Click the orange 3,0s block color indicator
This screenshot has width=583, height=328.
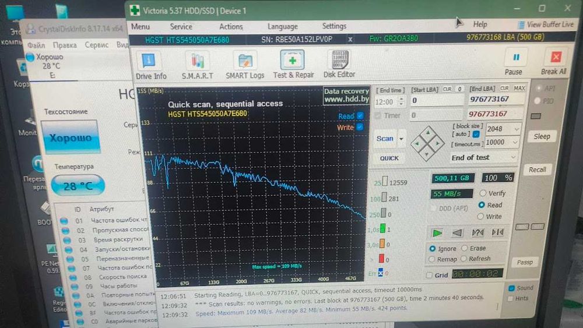(x=382, y=244)
